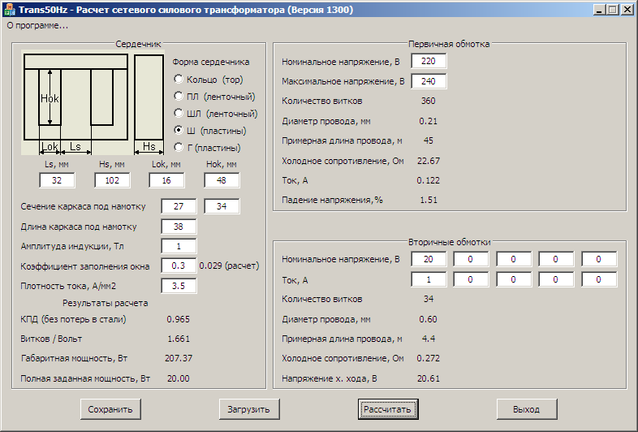638x432 pixels.
Task: Click the primary wire diameter value 0.21
Action: (428, 121)
